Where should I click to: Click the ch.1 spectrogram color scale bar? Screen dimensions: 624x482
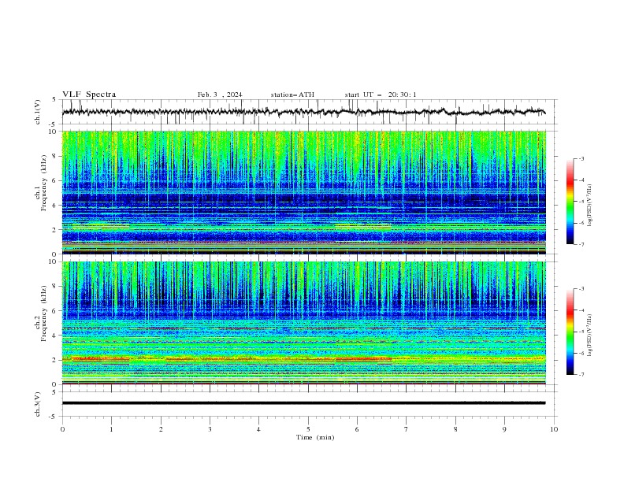coord(570,202)
